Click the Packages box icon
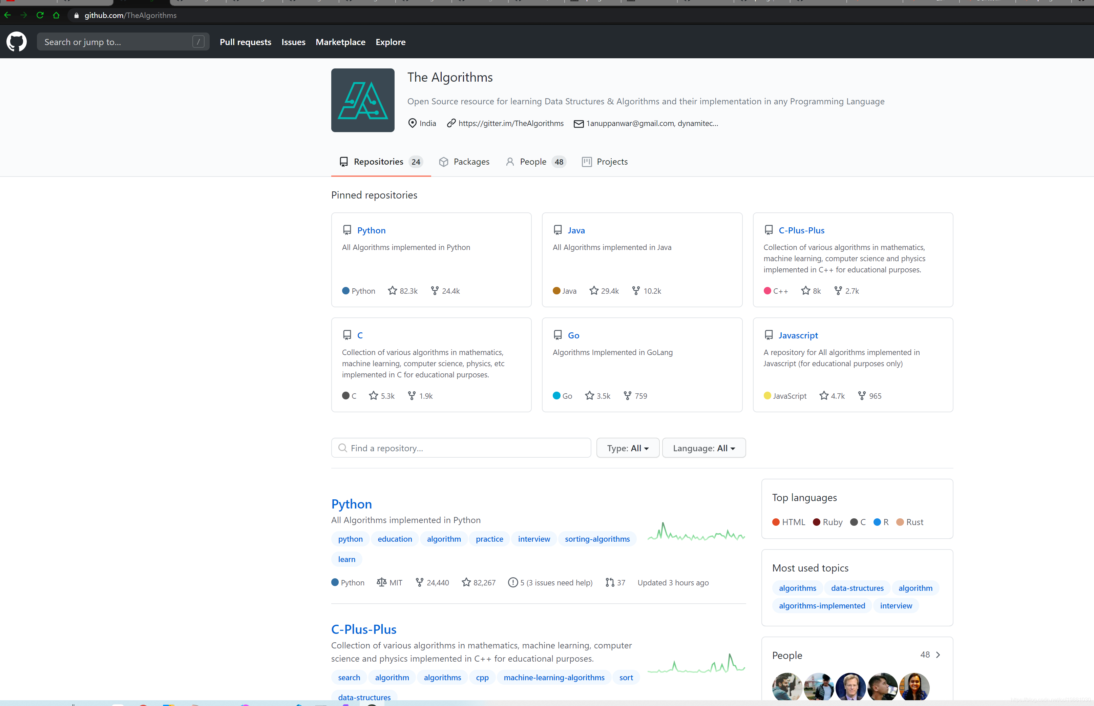This screenshot has width=1094, height=706. (444, 162)
